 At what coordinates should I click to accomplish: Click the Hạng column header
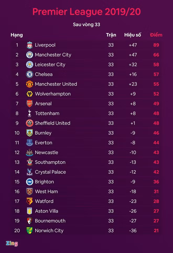pyautogui.click(x=17, y=35)
